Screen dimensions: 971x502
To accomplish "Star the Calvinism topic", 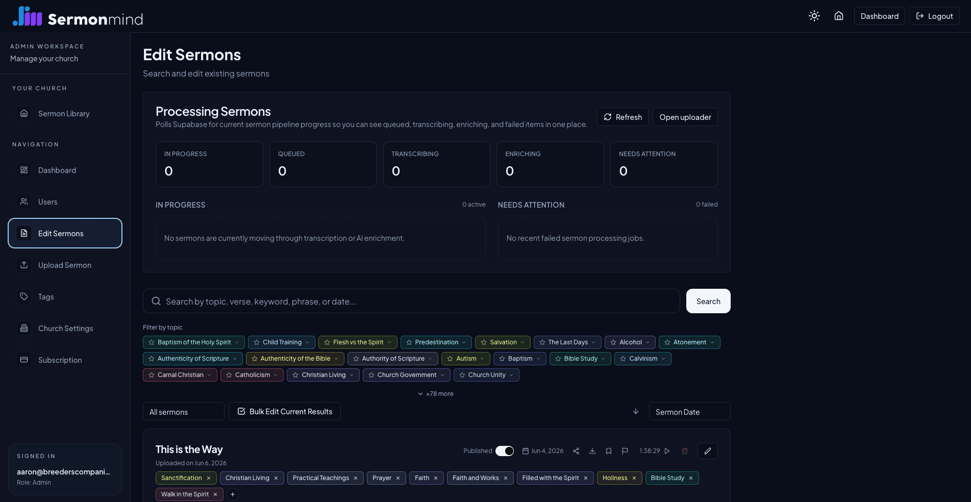I will [x=623, y=359].
